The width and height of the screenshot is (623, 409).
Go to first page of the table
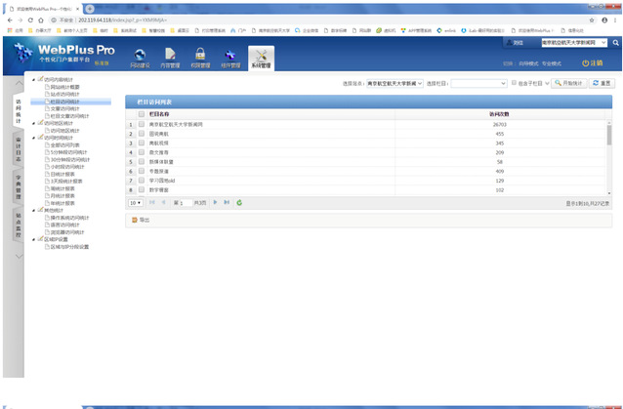coord(152,202)
